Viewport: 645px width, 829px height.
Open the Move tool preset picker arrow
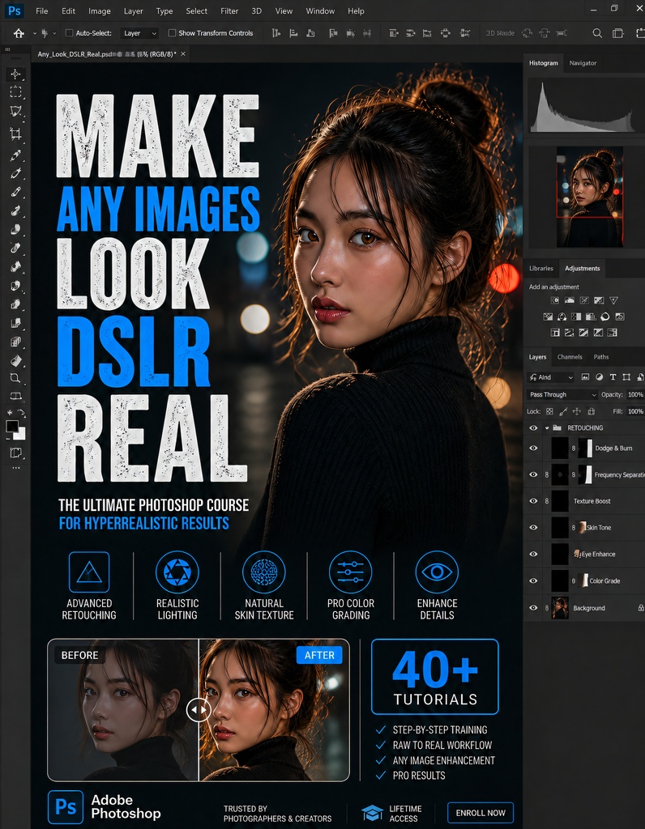click(54, 32)
